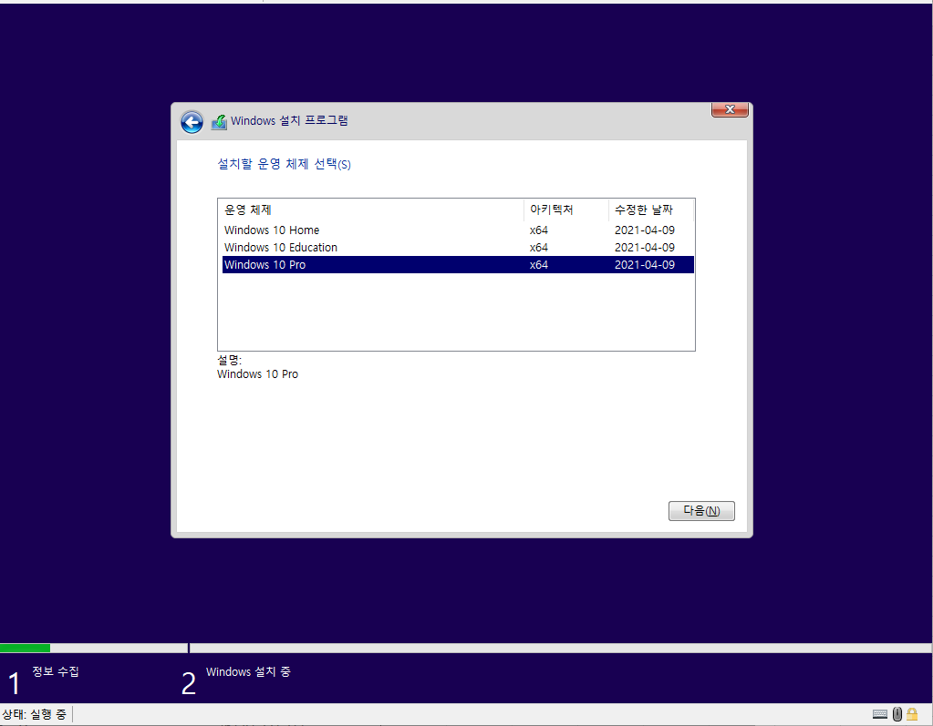933x726 pixels.
Task: Click the 정보 수집 step label
Action: (56, 671)
